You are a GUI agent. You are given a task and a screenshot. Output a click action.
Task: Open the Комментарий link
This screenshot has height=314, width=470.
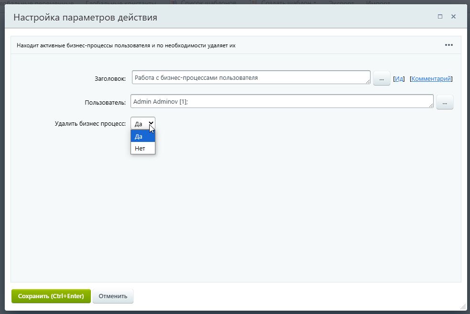click(431, 78)
